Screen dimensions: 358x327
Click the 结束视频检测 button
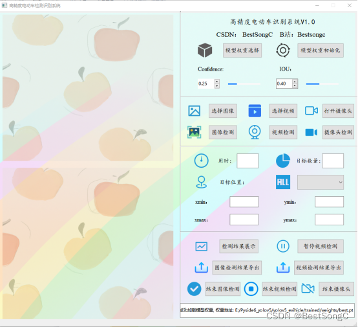(279, 289)
